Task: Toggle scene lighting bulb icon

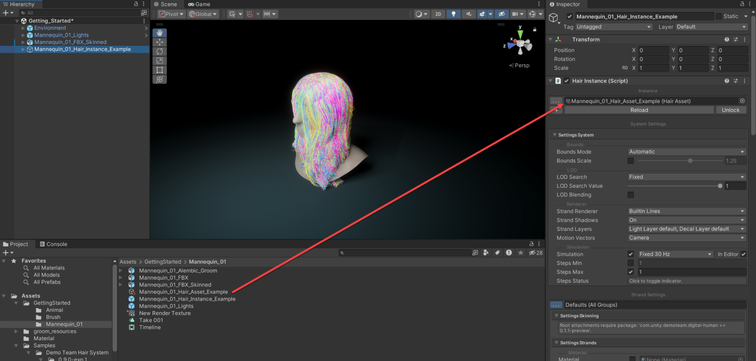Action: click(453, 14)
